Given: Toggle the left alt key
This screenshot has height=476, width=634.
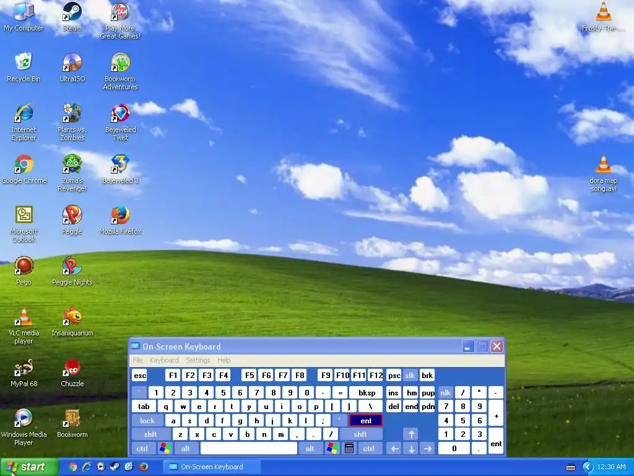Looking at the screenshot, I should pyautogui.click(x=186, y=449).
